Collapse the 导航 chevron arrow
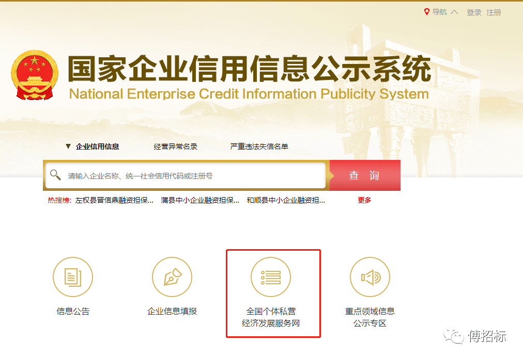 (454, 12)
